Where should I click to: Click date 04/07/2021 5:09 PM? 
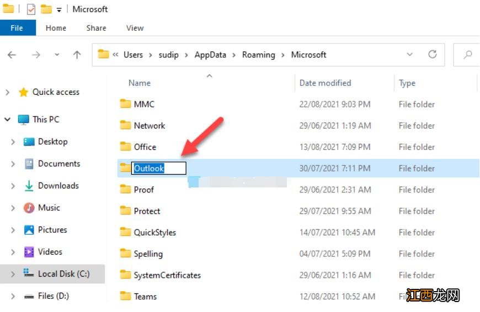point(335,254)
